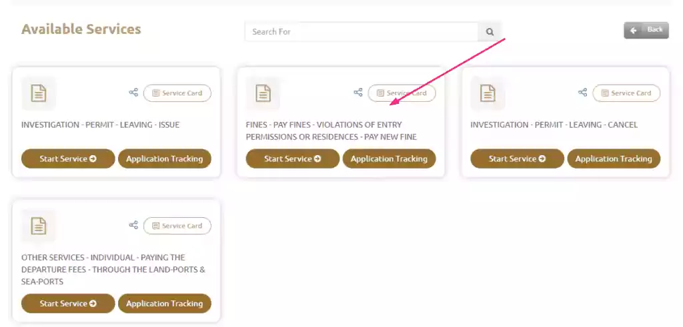Open Service Card for Permit Leaving Issue
683x327 pixels.
point(177,93)
